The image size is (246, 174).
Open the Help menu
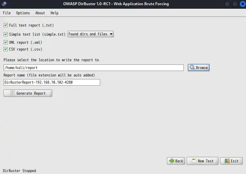pos(54,13)
